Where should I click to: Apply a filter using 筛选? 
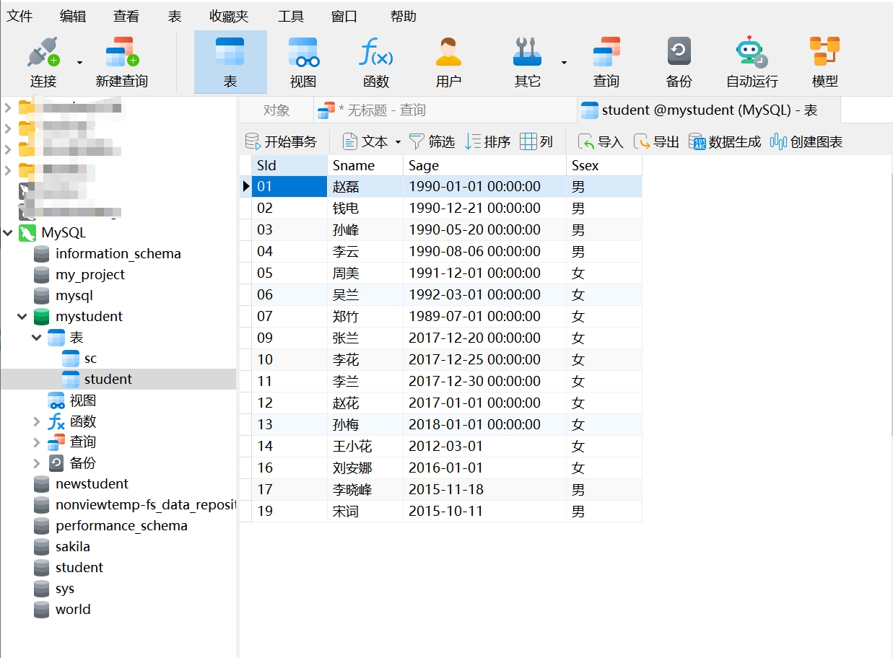(x=440, y=141)
